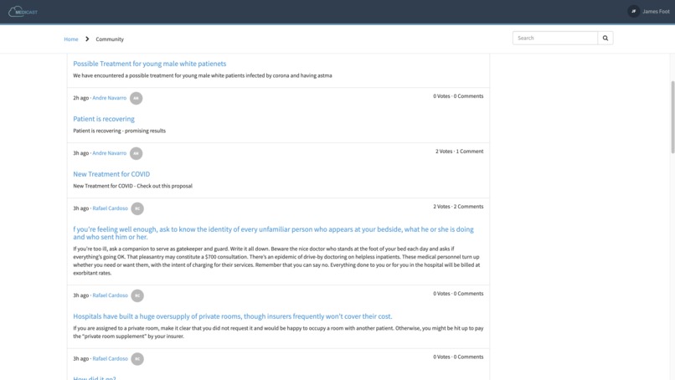Click Rafael Cardoso avatar on 2 Comments post
Screen dimensions: 675x380
click(x=137, y=208)
